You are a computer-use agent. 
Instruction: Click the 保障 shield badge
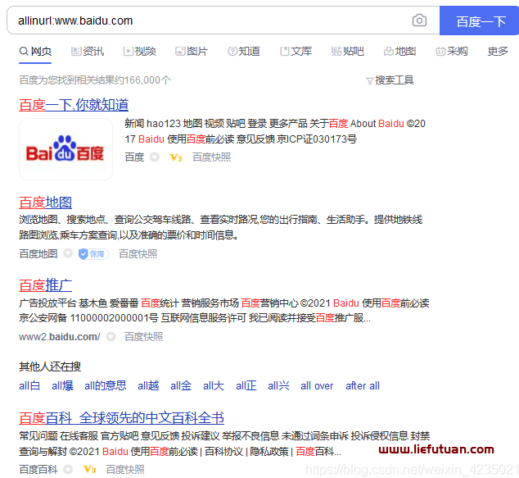click(x=93, y=254)
